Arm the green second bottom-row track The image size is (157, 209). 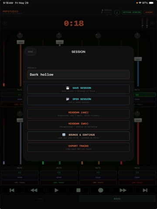pos(59,182)
